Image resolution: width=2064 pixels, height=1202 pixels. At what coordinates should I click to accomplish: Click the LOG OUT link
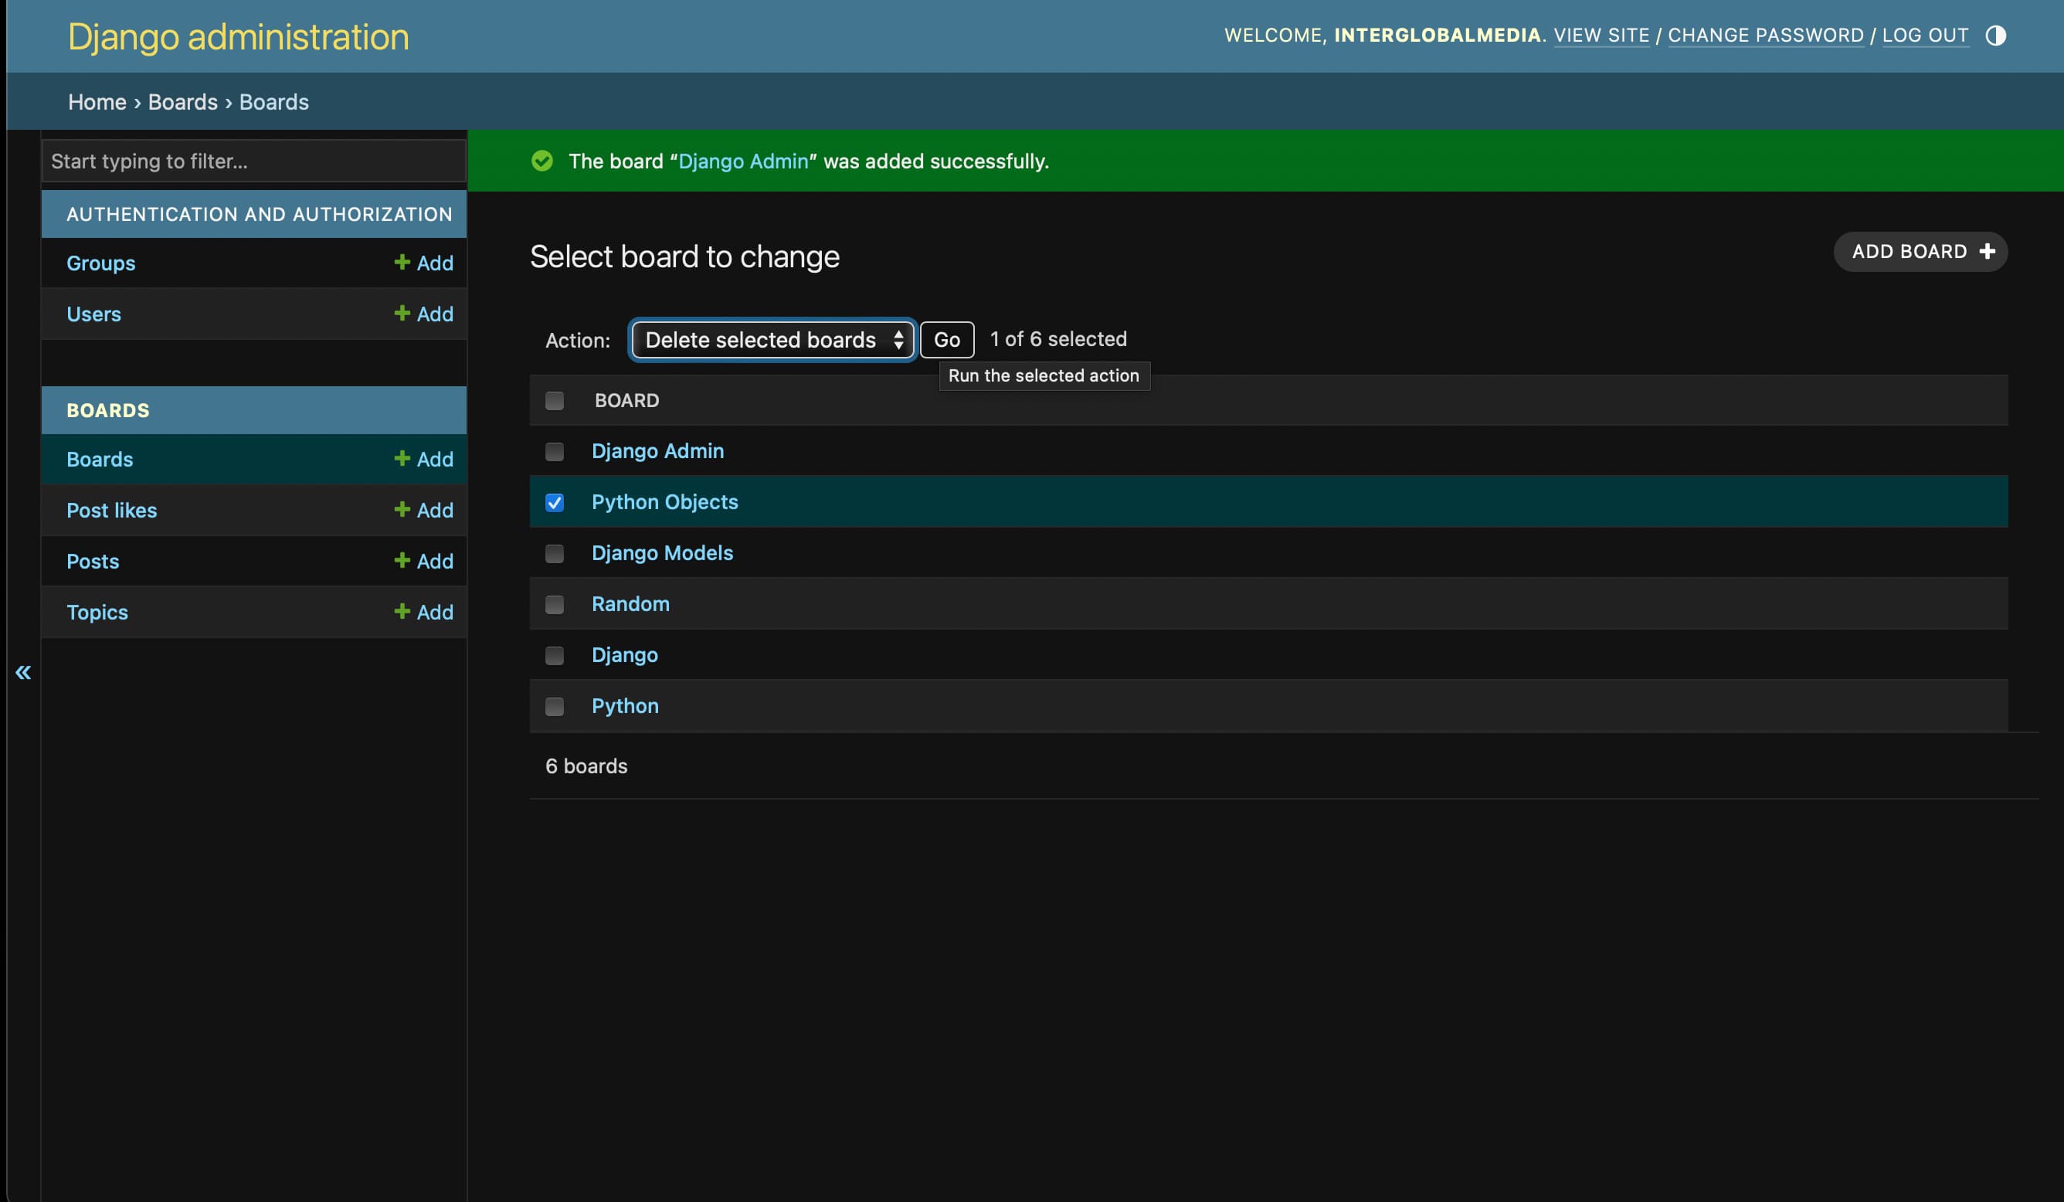(x=1925, y=36)
